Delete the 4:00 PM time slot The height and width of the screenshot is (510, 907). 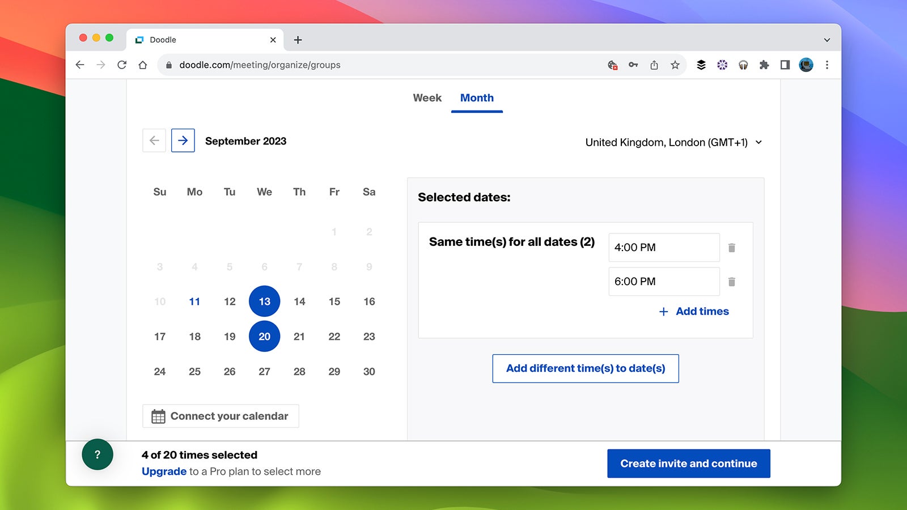pos(732,248)
